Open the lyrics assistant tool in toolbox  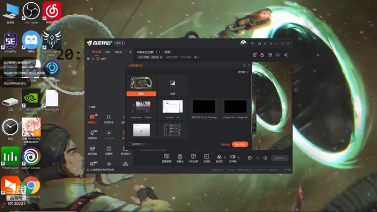[125, 150]
